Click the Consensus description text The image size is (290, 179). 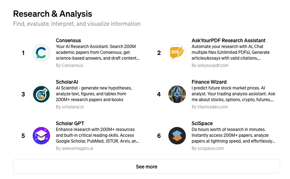(97, 52)
